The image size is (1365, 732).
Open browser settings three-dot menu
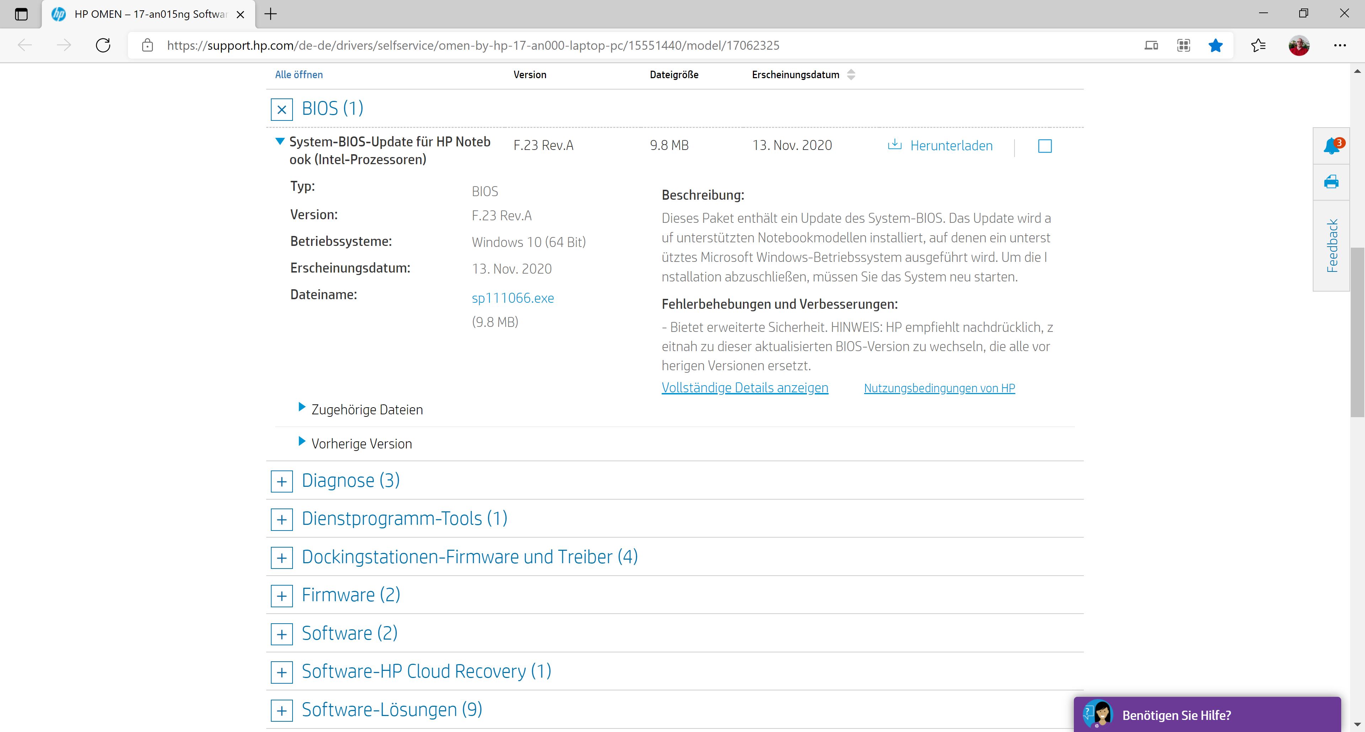[1339, 45]
